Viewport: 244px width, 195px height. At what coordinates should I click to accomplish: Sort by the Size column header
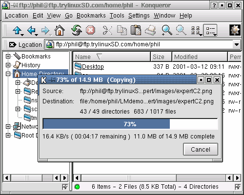161,57
